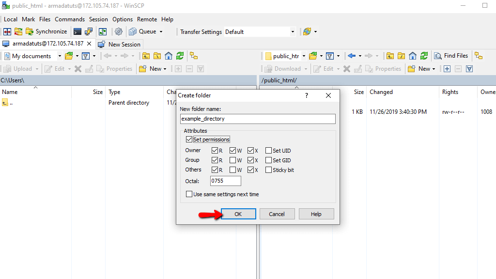Click the local panel Upload button

(x=18, y=69)
